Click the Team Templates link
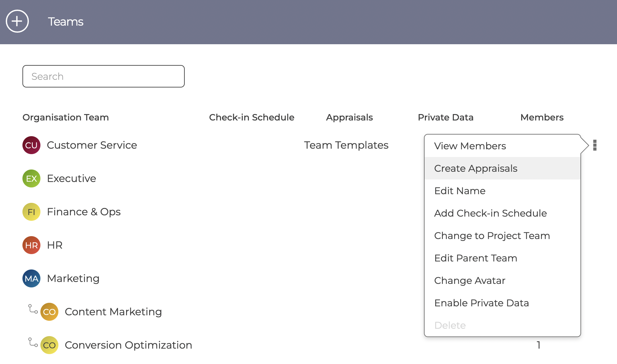 point(346,145)
